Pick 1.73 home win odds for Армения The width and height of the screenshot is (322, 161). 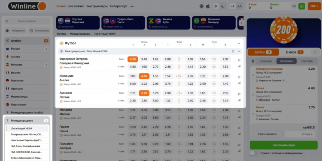point(133,93)
